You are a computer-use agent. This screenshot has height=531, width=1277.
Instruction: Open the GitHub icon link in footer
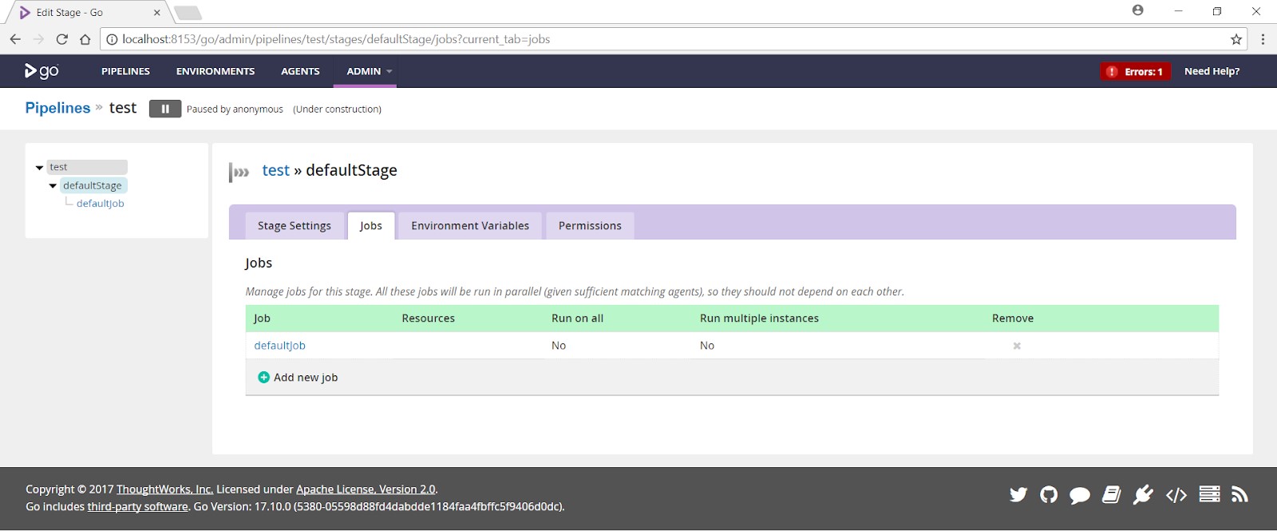1049,495
